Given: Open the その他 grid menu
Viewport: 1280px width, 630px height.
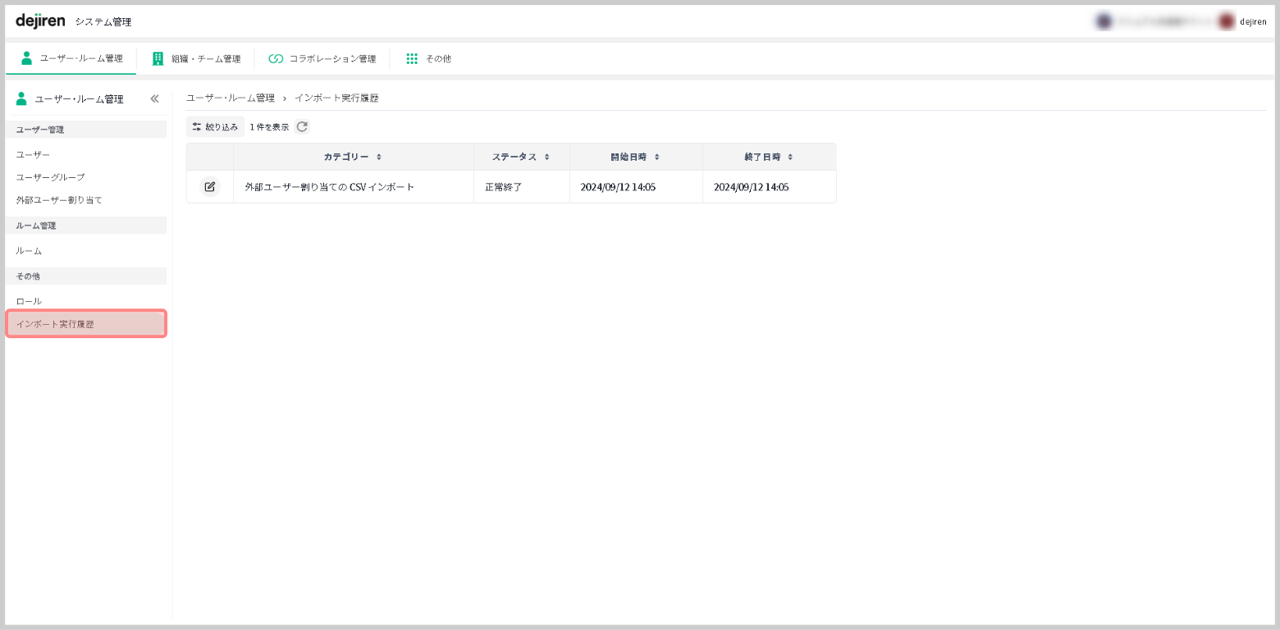Looking at the screenshot, I should click(428, 59).
